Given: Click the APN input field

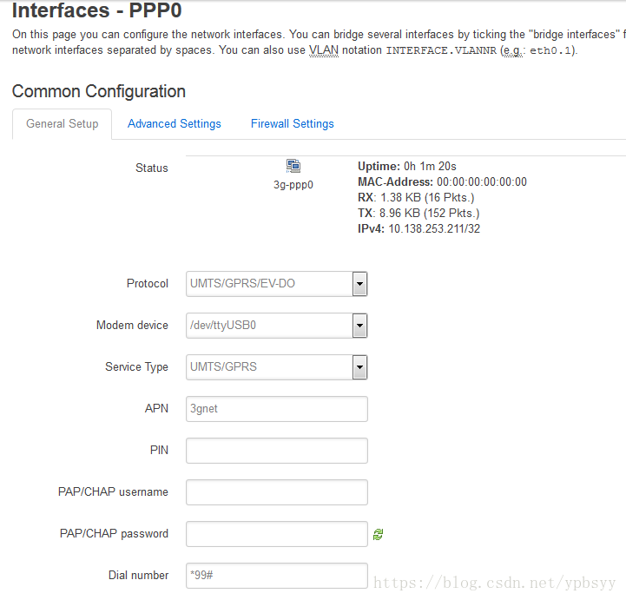Looking at the screenshot, I should click(276, 409).
